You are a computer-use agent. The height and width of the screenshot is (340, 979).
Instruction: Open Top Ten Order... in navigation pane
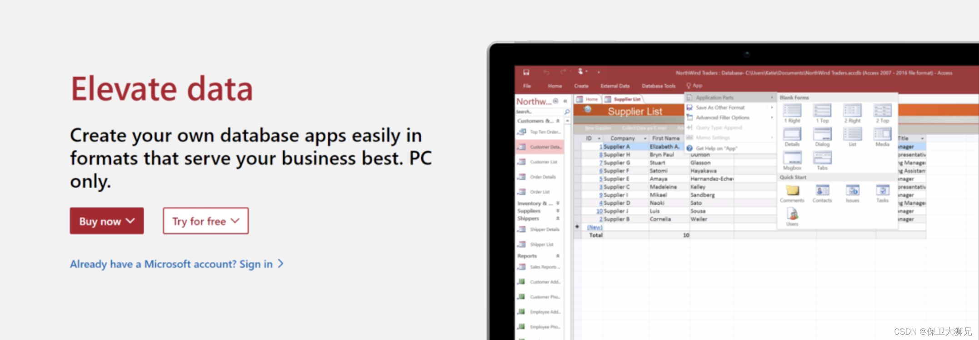(539, 132)
